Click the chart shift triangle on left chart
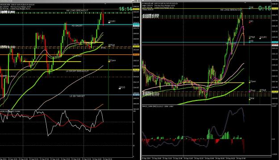Viewport: 279px width, 160px height. (x=105, y=4)
